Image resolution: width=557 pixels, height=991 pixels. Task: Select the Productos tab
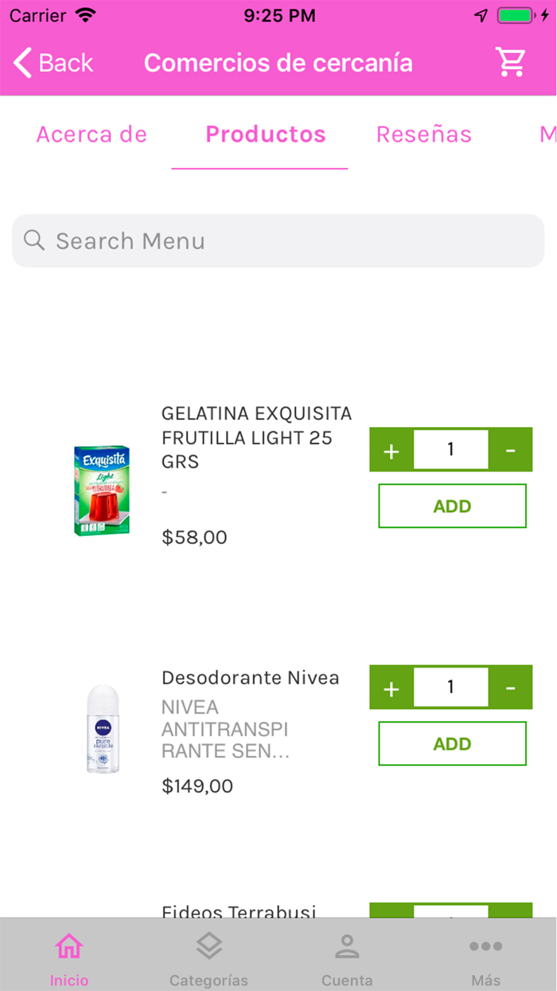pyautogui.click(x=265, y=135)
